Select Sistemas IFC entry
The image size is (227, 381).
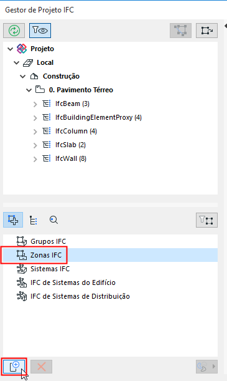tap(50, 269)
